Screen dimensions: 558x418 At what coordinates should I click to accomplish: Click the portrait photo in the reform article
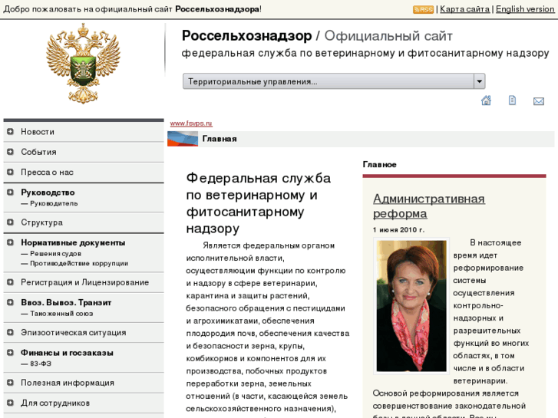pos(411,306)
